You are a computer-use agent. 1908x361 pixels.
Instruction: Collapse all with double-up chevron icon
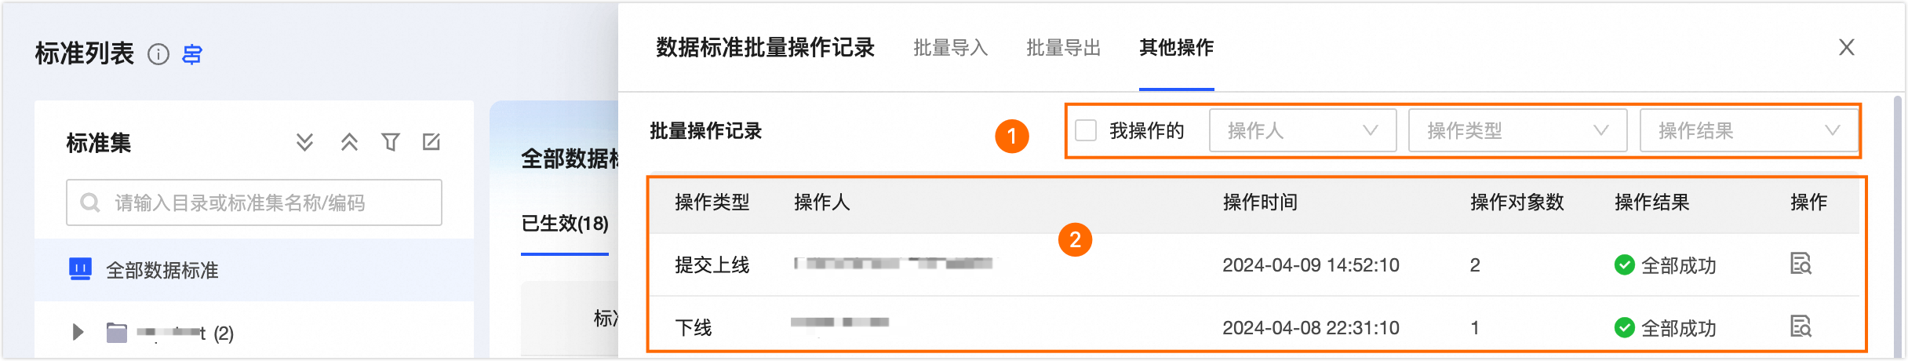tap(349, 142)
